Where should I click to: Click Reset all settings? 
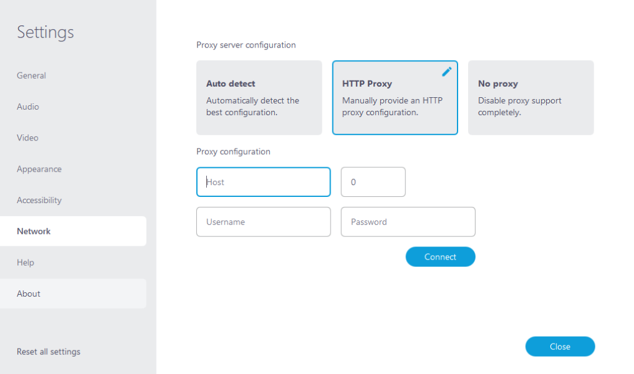click(48, 351)
